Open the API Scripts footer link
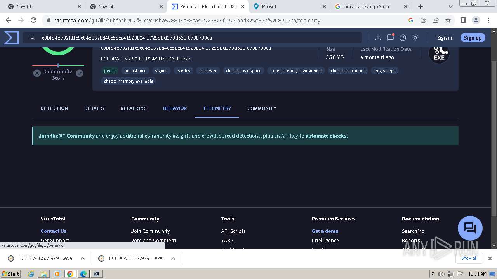Viewport: 497px width, 279px height. point(233,231)
